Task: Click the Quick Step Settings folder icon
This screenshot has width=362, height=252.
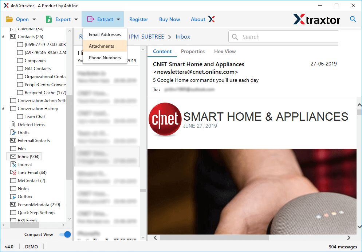Action: pyautogui.click(x=13, y=212)
